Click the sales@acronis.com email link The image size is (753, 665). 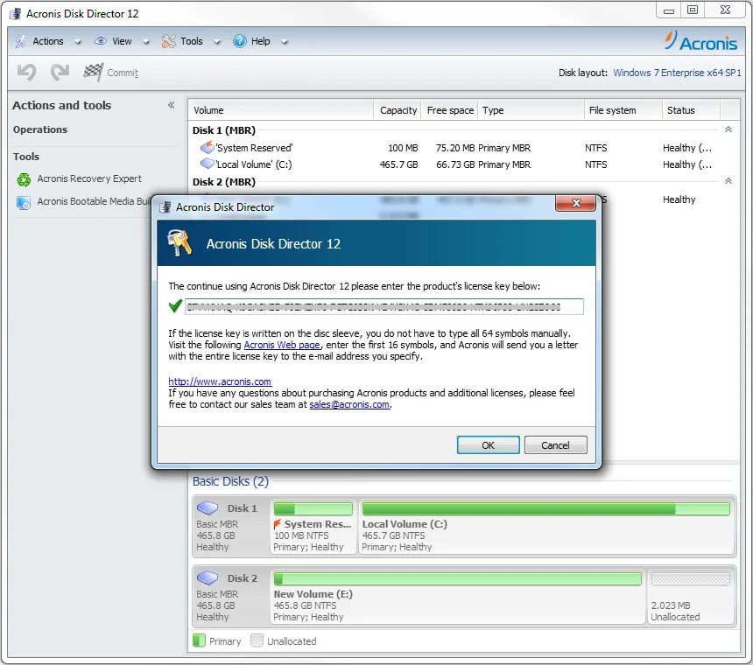point(349,404)
